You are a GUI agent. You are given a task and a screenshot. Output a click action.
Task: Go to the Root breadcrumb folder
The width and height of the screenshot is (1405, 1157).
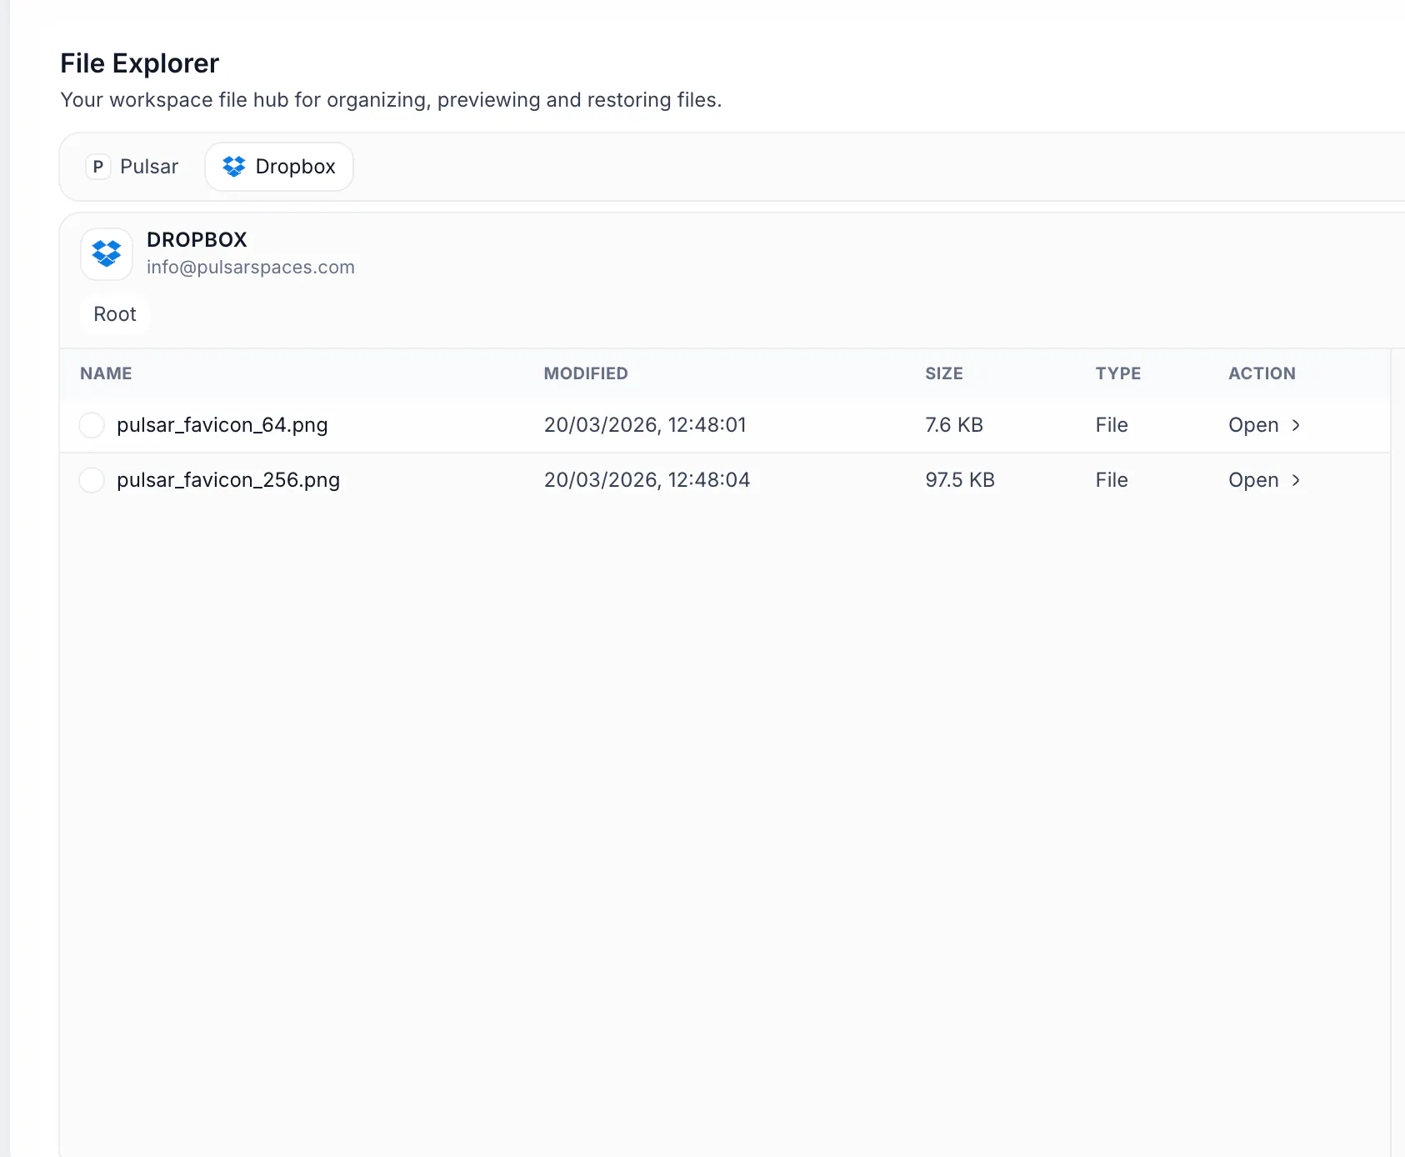(115, 314)
